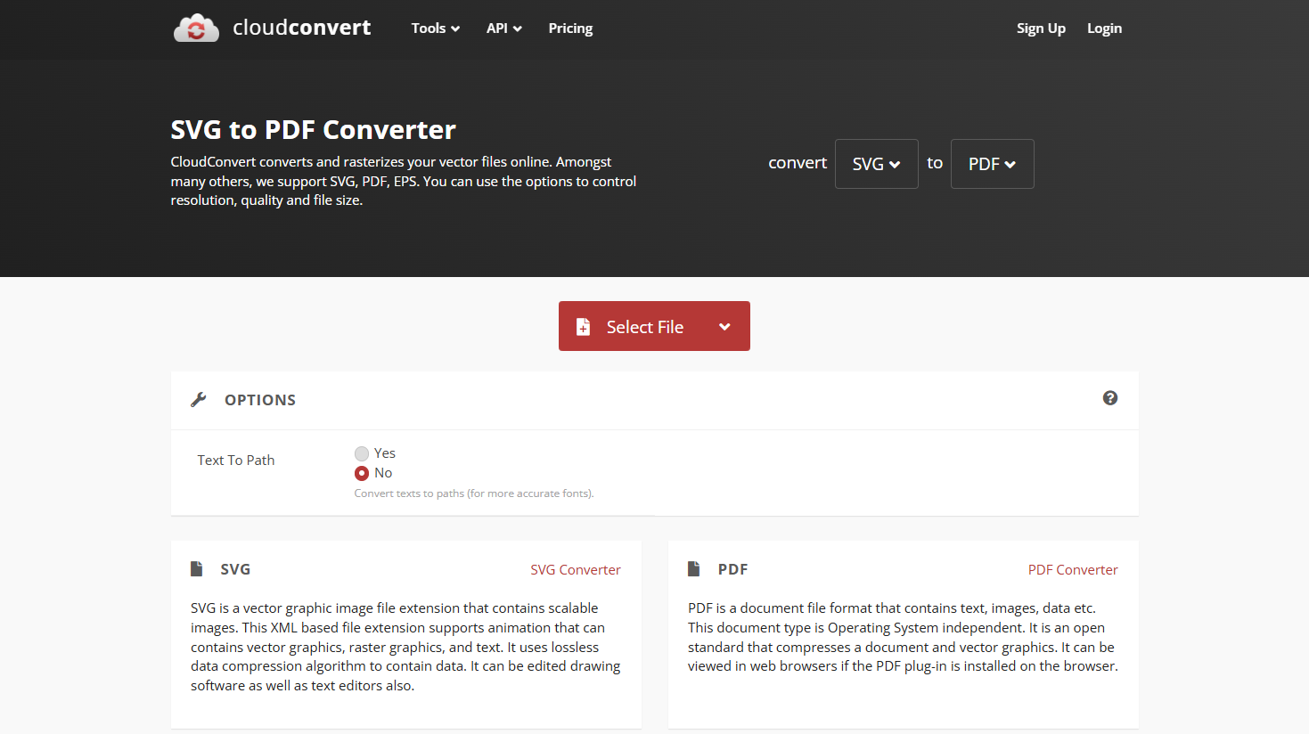Open the Tools dropdown menu

point(435,28)
